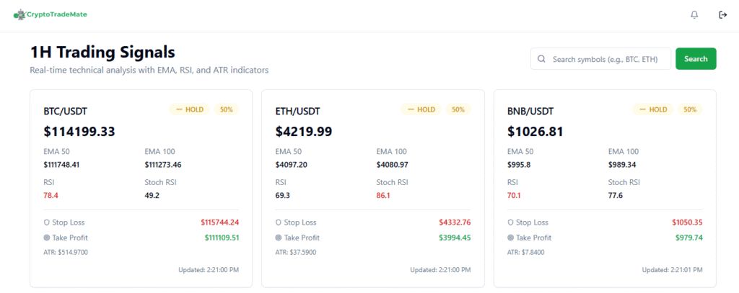Click the 1H Trading Signals heading
Viewport: 739px width, 293px height.
[102, 52]
